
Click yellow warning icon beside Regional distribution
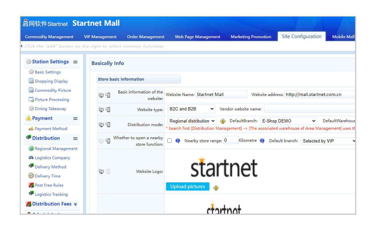click(x=223, y=121)
